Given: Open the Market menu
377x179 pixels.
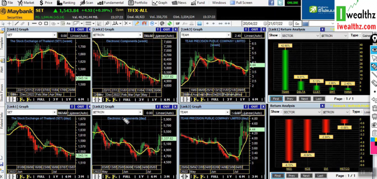Looking at the screenshot, I should click(26, 3).
